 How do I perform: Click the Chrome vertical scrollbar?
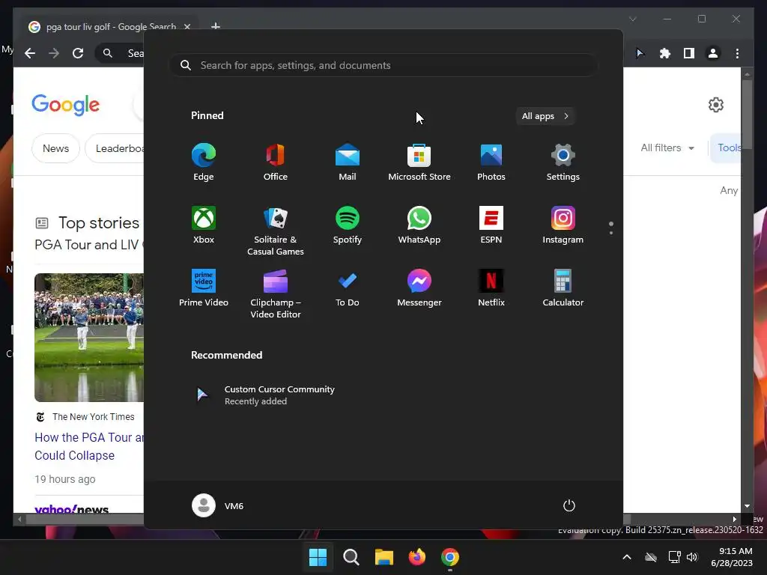(x=747, y=114)
